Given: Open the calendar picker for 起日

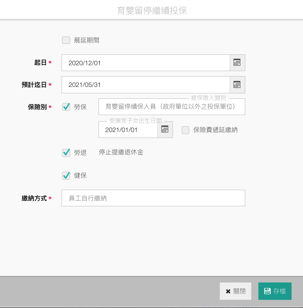Looking at the screenshot, I should pos(237,63).
